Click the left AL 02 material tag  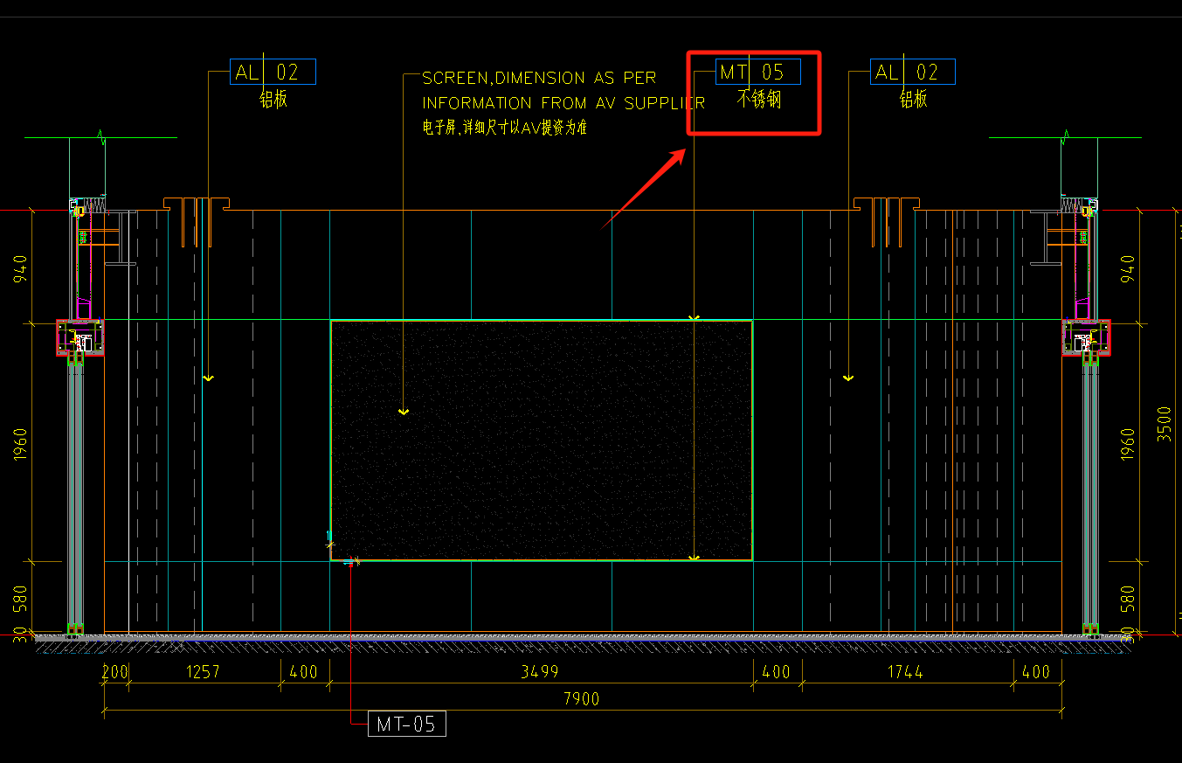pos(273,72)
